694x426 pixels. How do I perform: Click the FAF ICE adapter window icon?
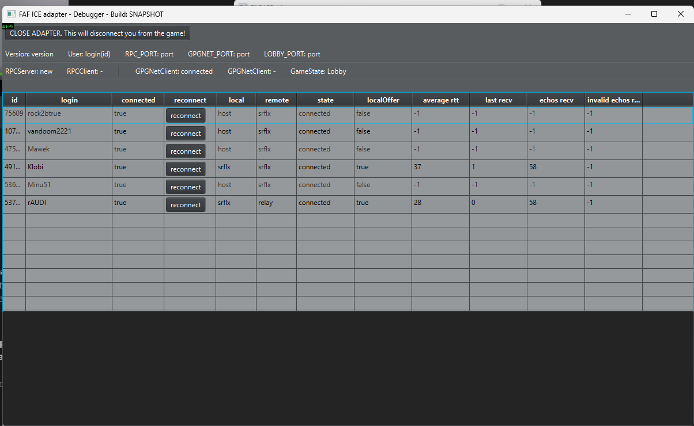click(10, 14)
